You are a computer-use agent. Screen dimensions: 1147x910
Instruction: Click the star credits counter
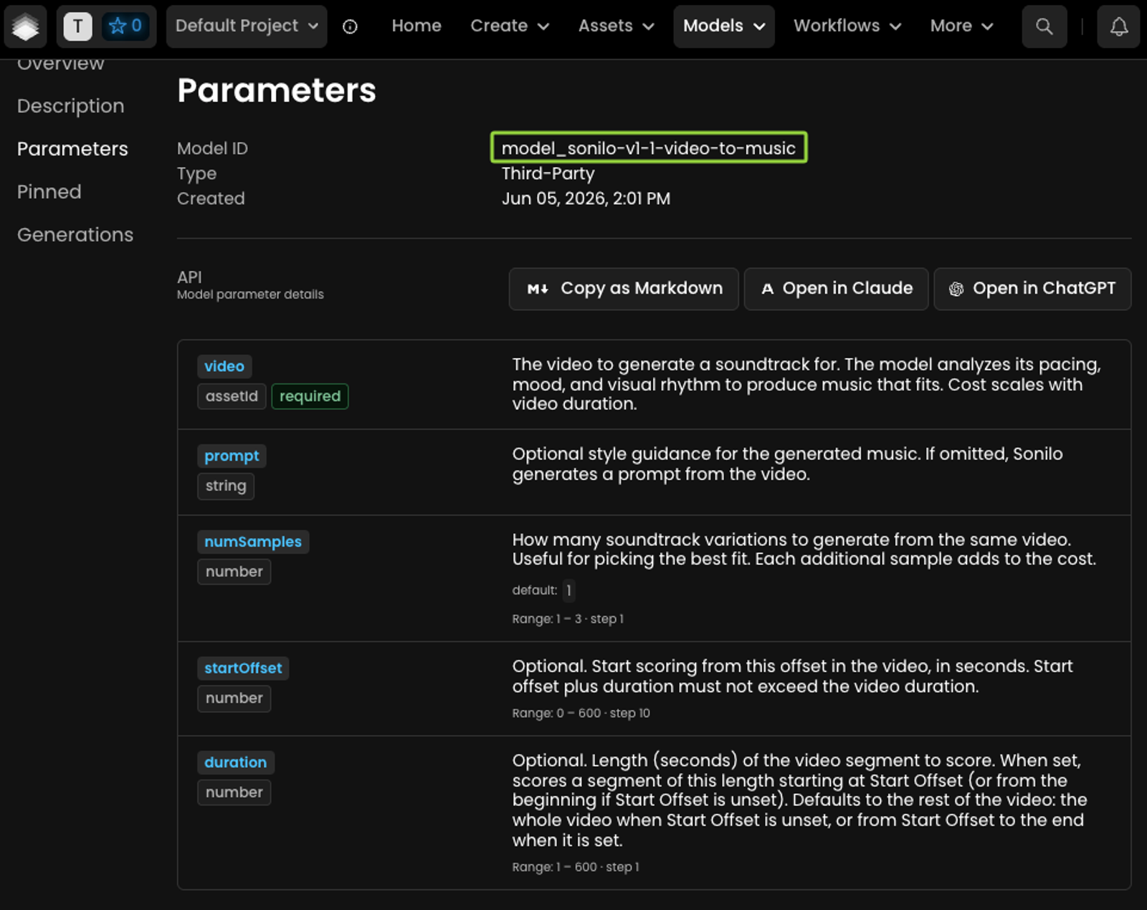tap(125, 27)
